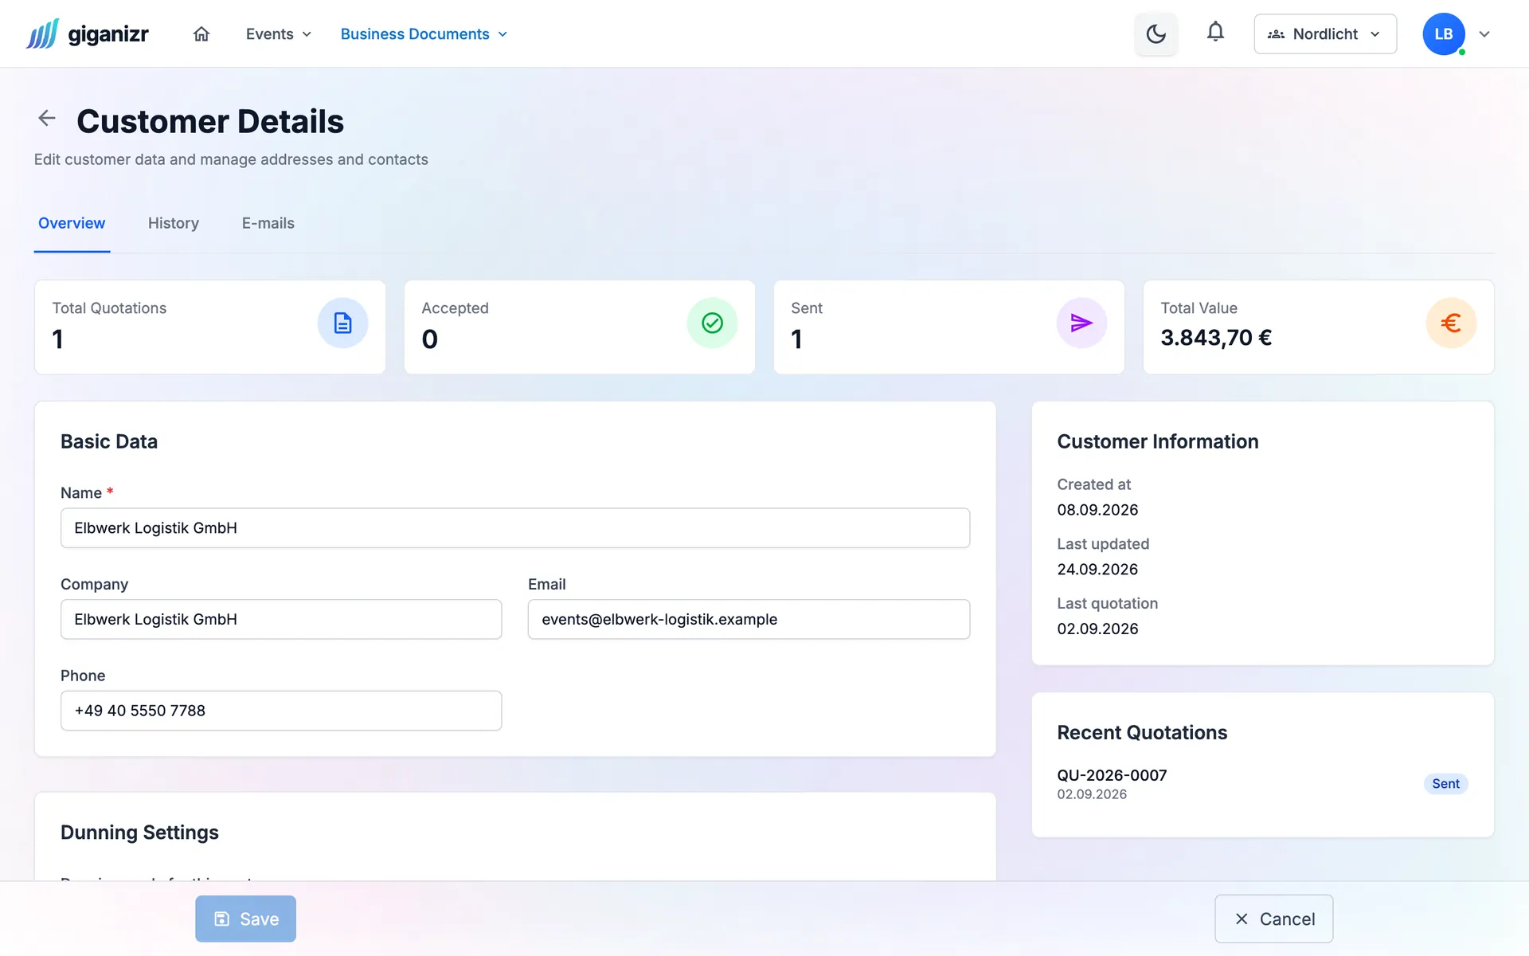Open the Business Documents menu
1529x956 pixels.
pyautogui.click(x=424, y=34)
